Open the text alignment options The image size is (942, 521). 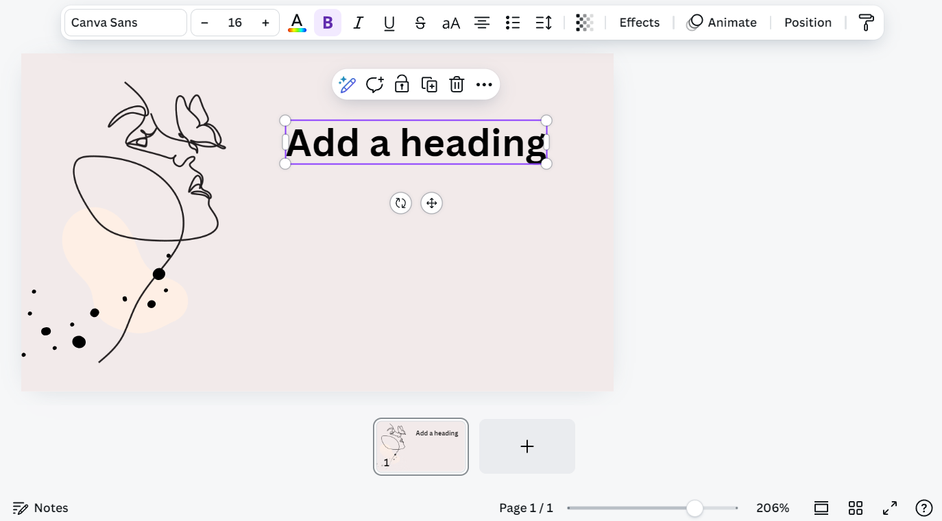481,22
